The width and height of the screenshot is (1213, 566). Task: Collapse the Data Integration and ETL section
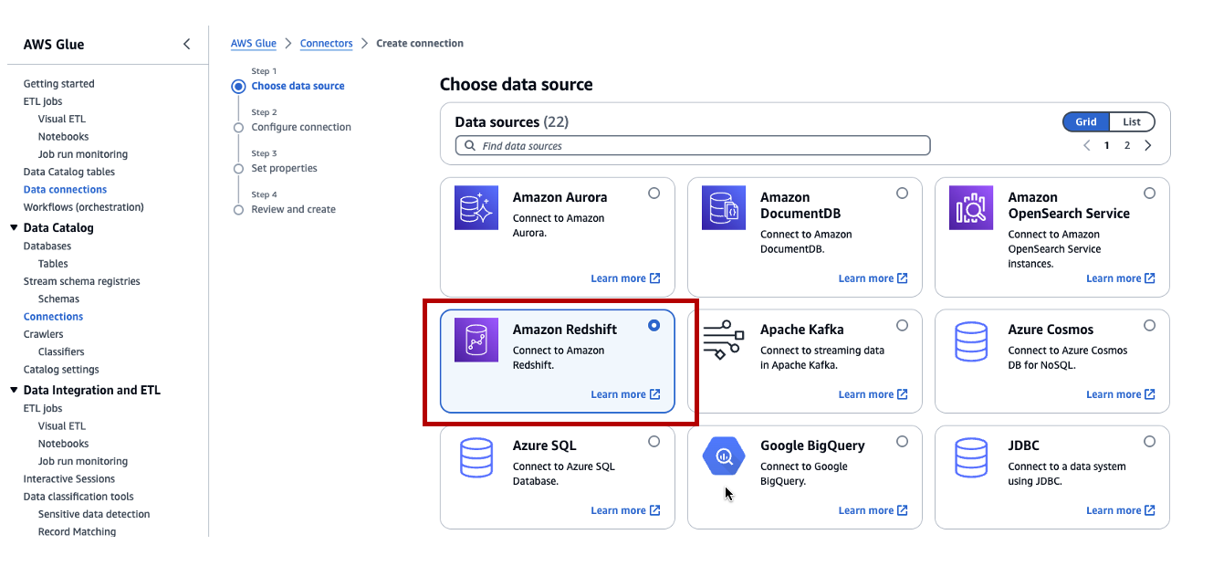point(14,391)
